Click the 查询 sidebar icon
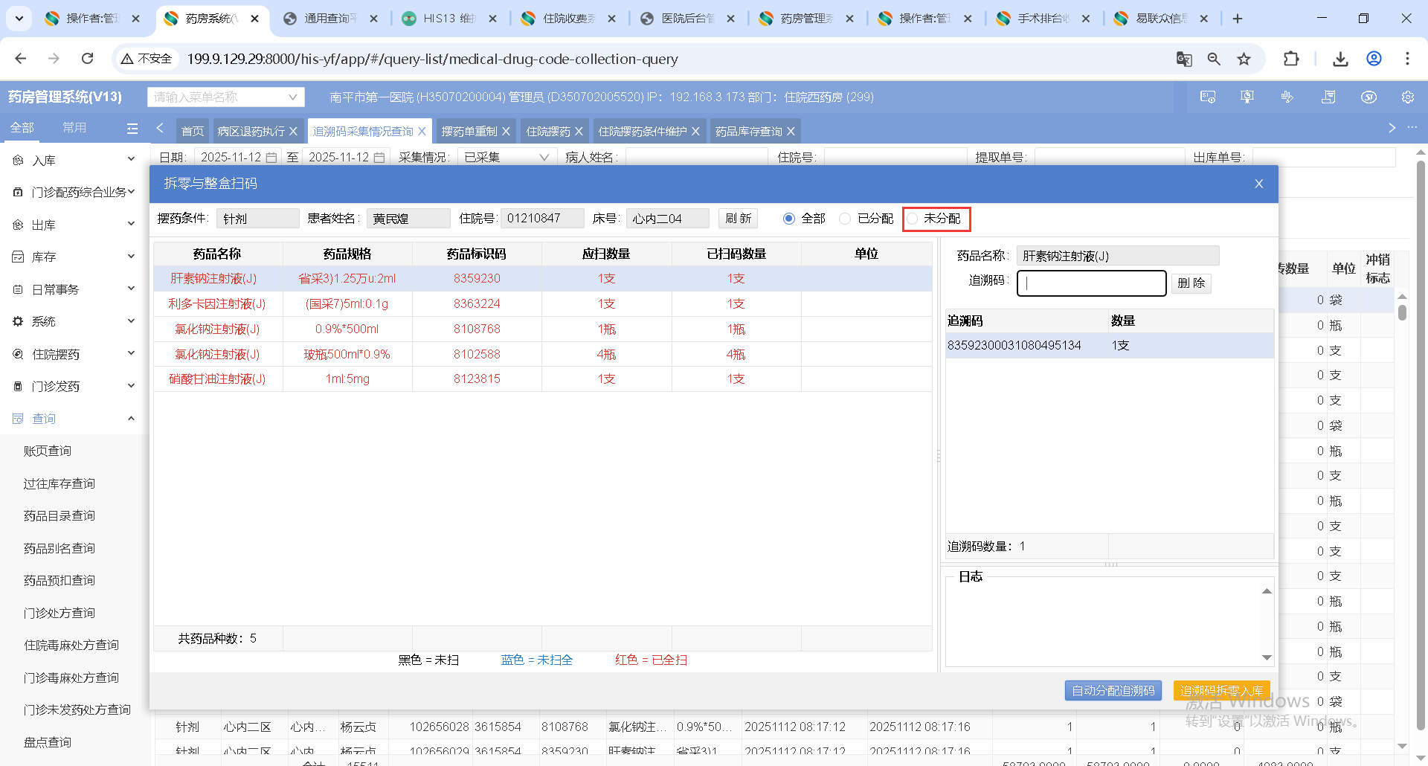This screenshot has height=766, width=1428. (18, 419)
